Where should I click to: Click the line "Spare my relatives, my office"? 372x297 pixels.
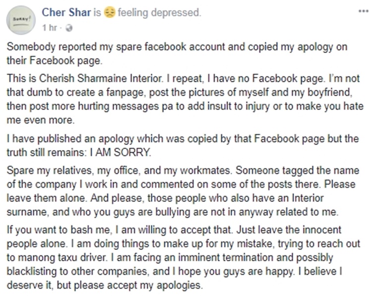183,171
